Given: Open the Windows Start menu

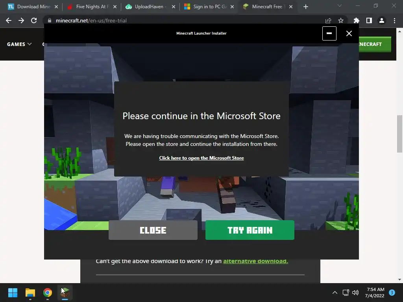Looking at the screenshot, I should click(13, 293).
